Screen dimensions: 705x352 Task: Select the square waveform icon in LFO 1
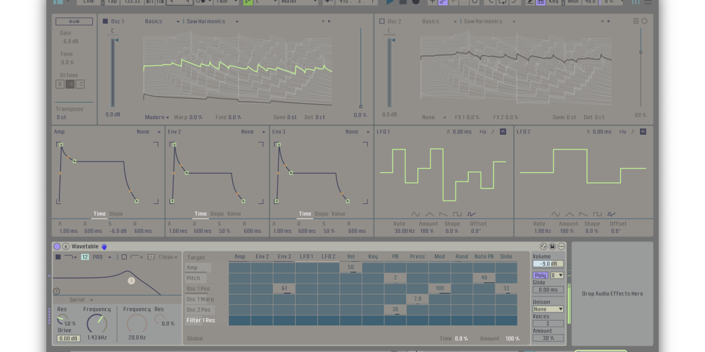[458, 214]
